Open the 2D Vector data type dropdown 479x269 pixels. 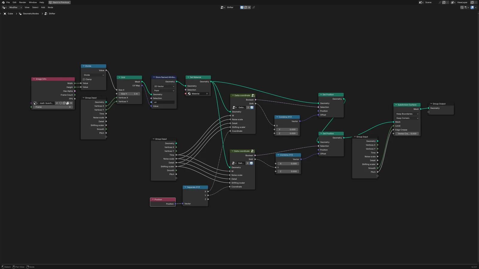tap(164, 86)
